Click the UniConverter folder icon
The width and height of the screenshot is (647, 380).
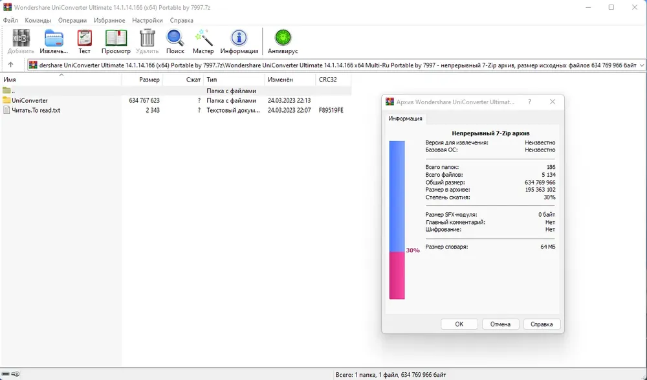coord(6,100)
